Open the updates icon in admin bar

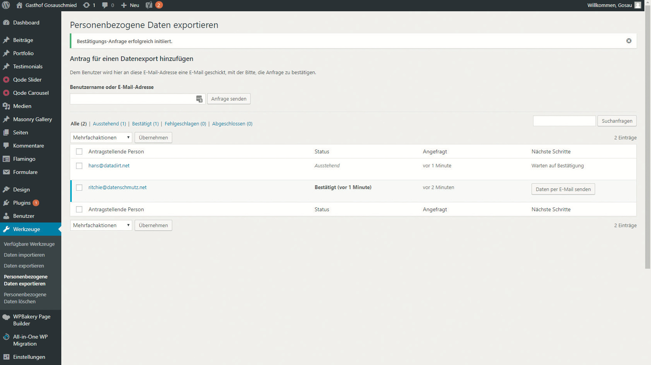(x=87, y=5)
